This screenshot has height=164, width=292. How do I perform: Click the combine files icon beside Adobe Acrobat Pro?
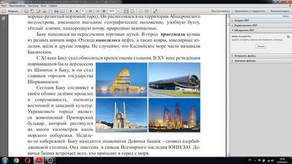288,36
